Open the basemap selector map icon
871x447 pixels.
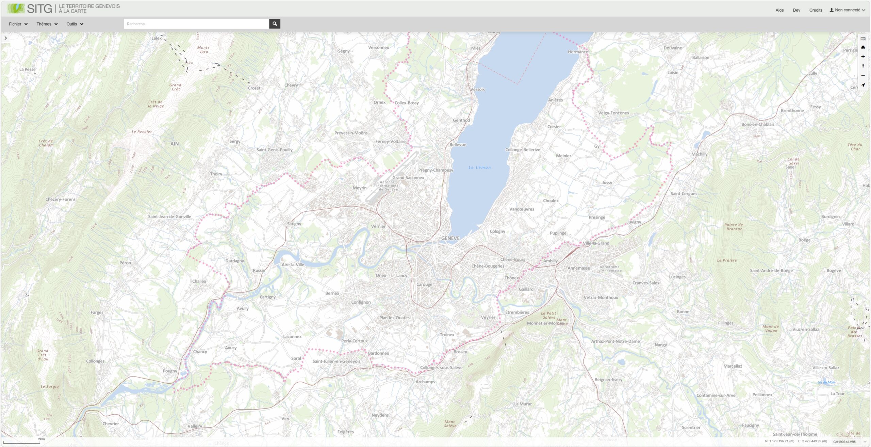click(x=863, y=38)
